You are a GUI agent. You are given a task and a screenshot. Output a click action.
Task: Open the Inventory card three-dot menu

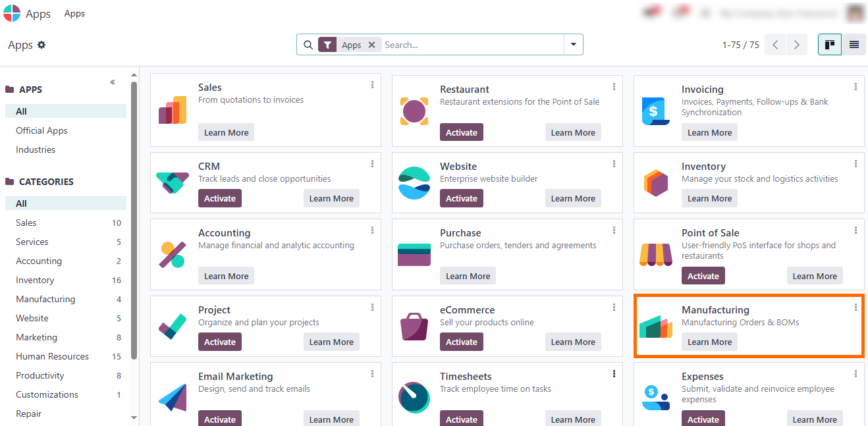pyautogui.click(x=855, y=164)
